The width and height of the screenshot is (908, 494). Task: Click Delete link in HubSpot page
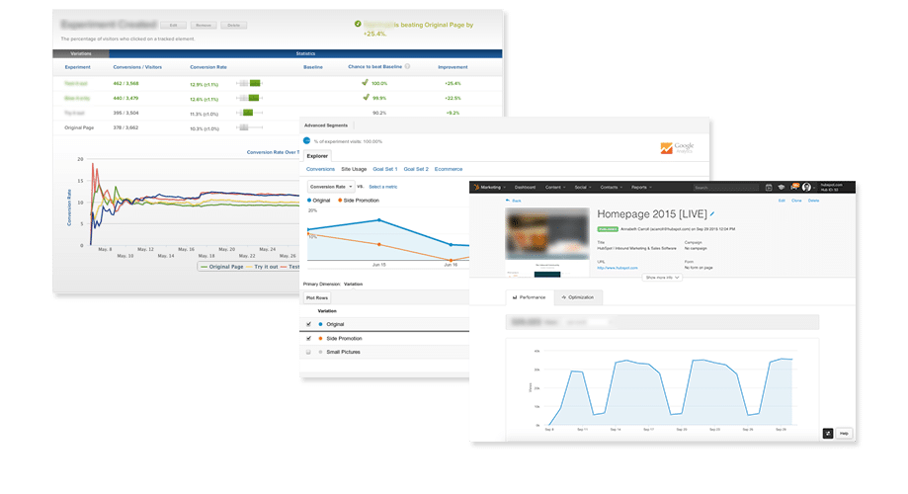[x=813, y=201]
